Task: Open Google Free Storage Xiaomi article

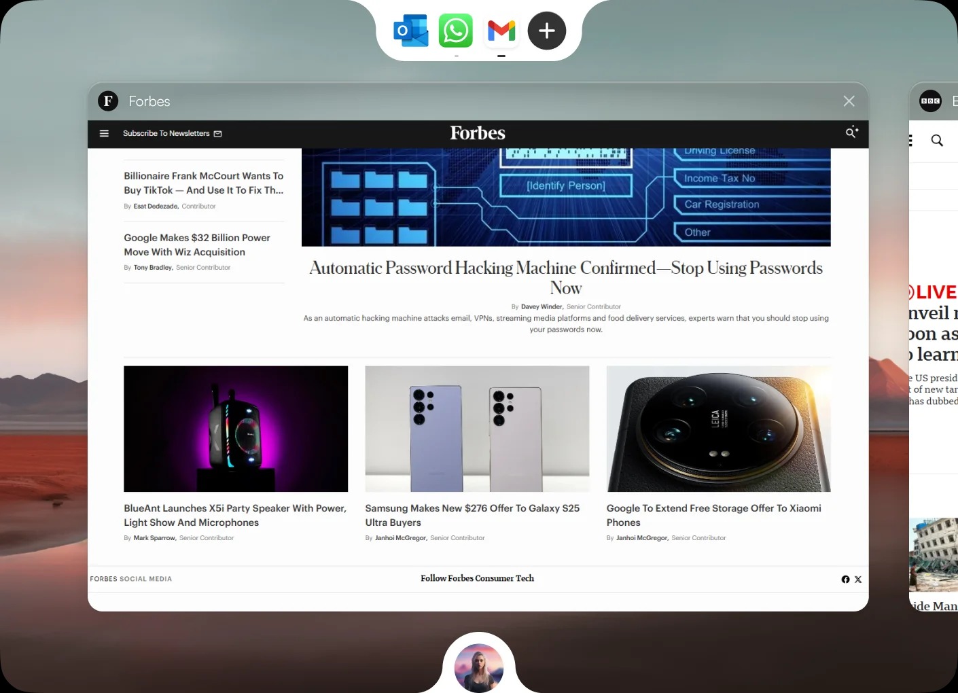Action: pos(714,515)
